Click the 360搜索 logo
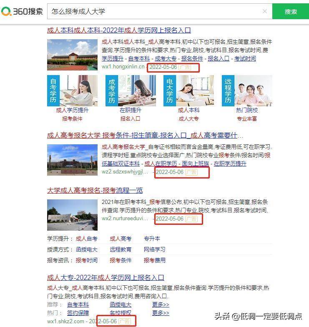 coord(22,11)
